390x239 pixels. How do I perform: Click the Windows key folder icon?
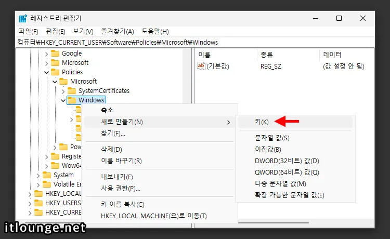(72, 100)
